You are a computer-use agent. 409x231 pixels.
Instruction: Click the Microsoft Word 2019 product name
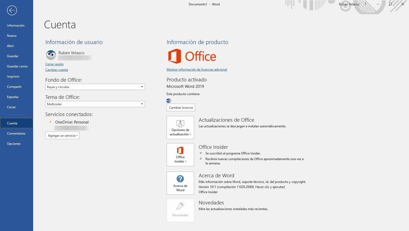(185, 86)
